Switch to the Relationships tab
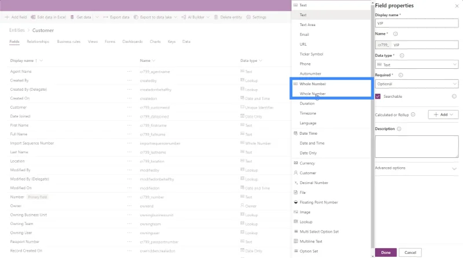This screenshot has height=258, width=463. 38,42
